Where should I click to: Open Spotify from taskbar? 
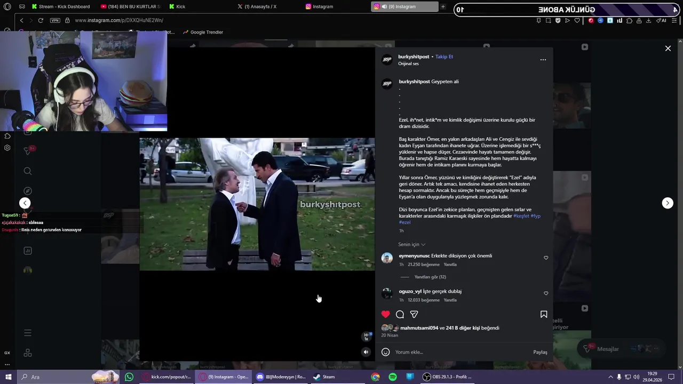coord(393,377)
